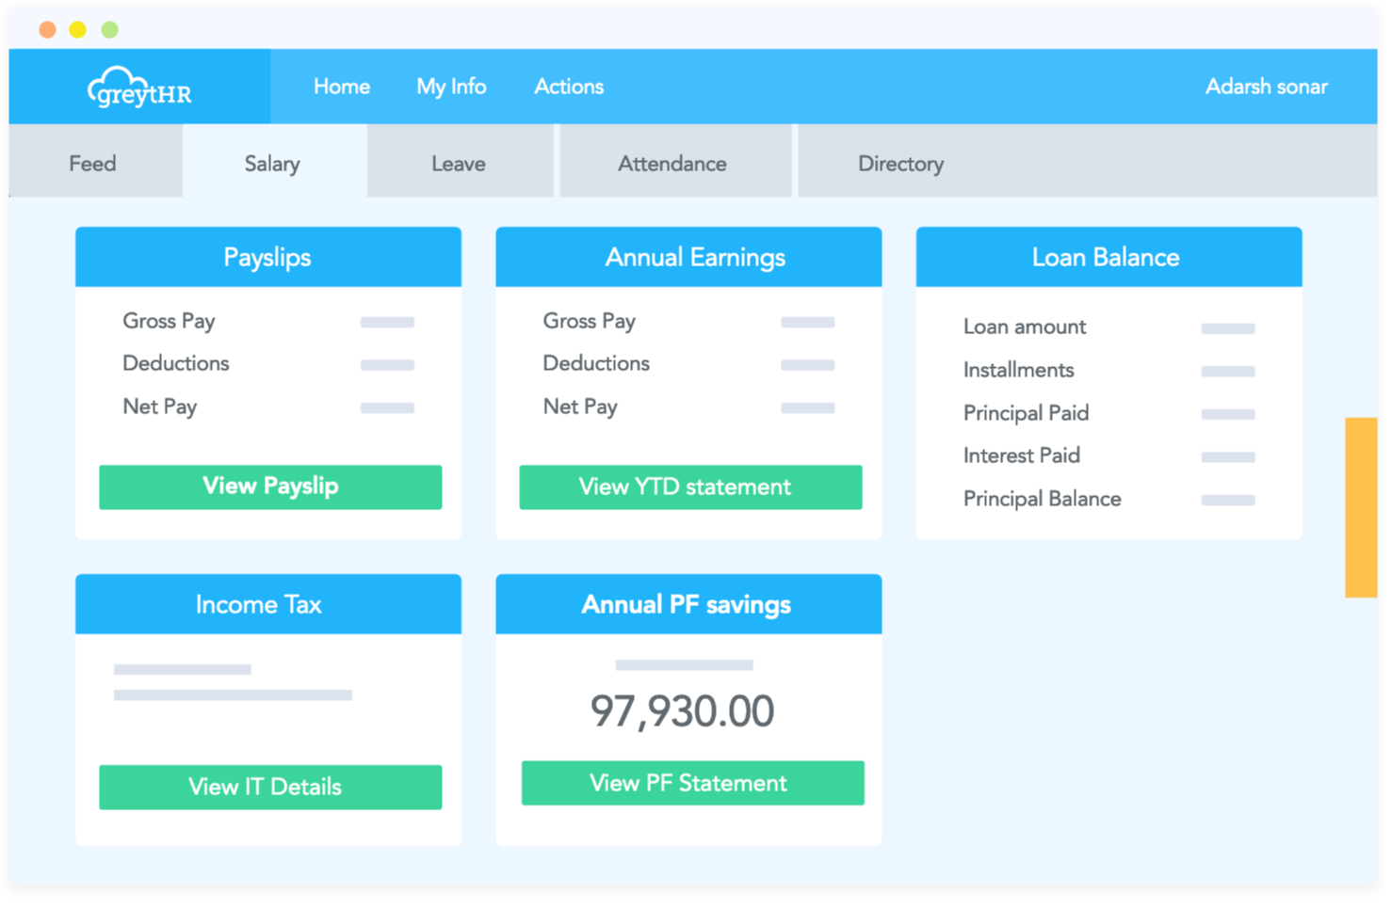The width and height of the screenshot is (1392, 909).
Task: Open the My Info menu item
Action: click(x=451, y=87)
